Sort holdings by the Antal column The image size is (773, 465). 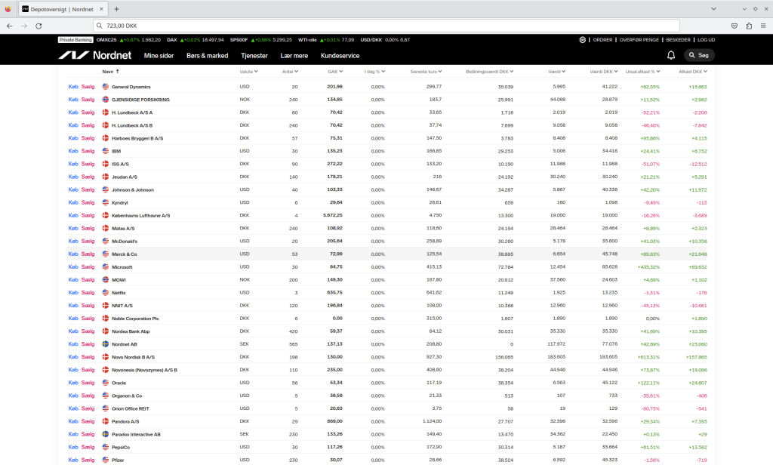289,71
